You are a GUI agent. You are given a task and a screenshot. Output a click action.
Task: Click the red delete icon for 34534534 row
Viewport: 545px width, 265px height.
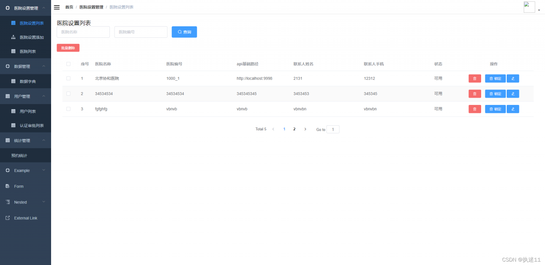coord(475,94)
